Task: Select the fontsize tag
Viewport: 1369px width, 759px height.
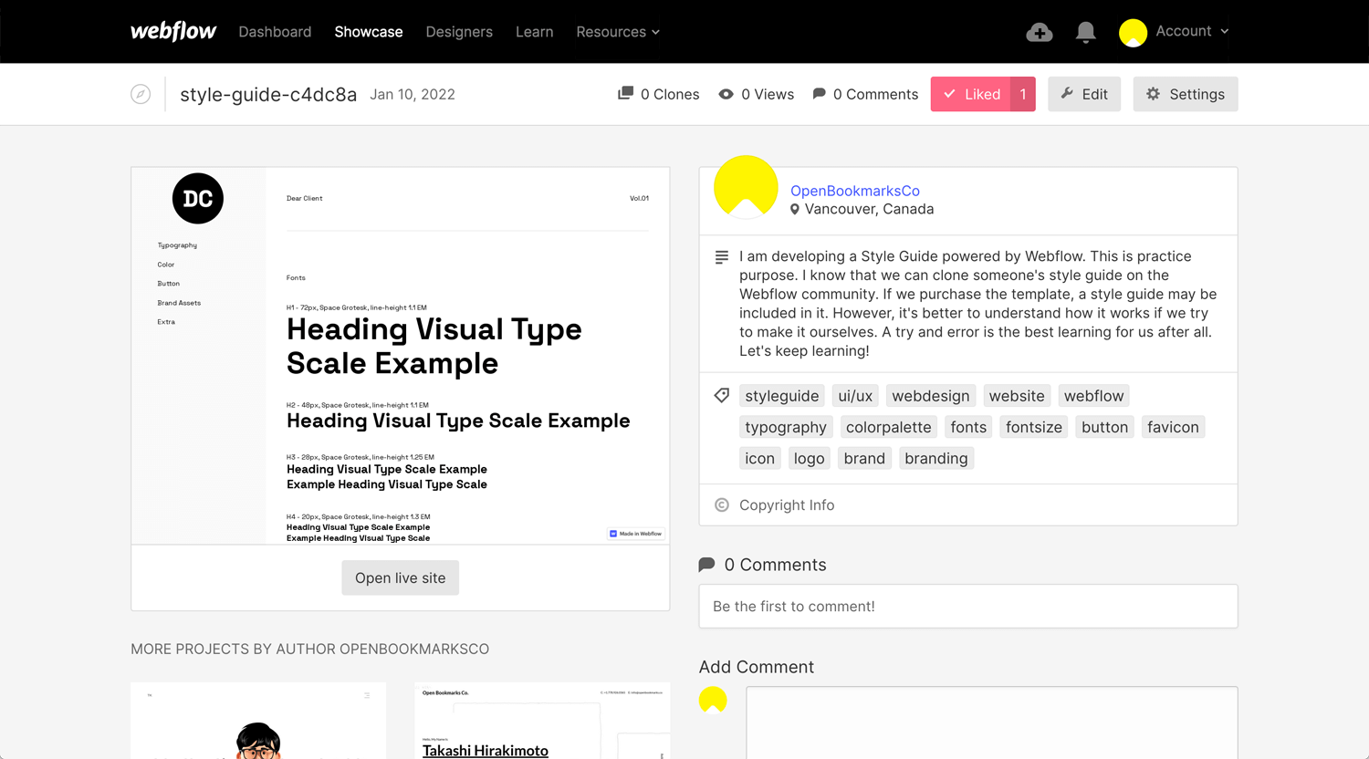Action: coord(1034,427)
